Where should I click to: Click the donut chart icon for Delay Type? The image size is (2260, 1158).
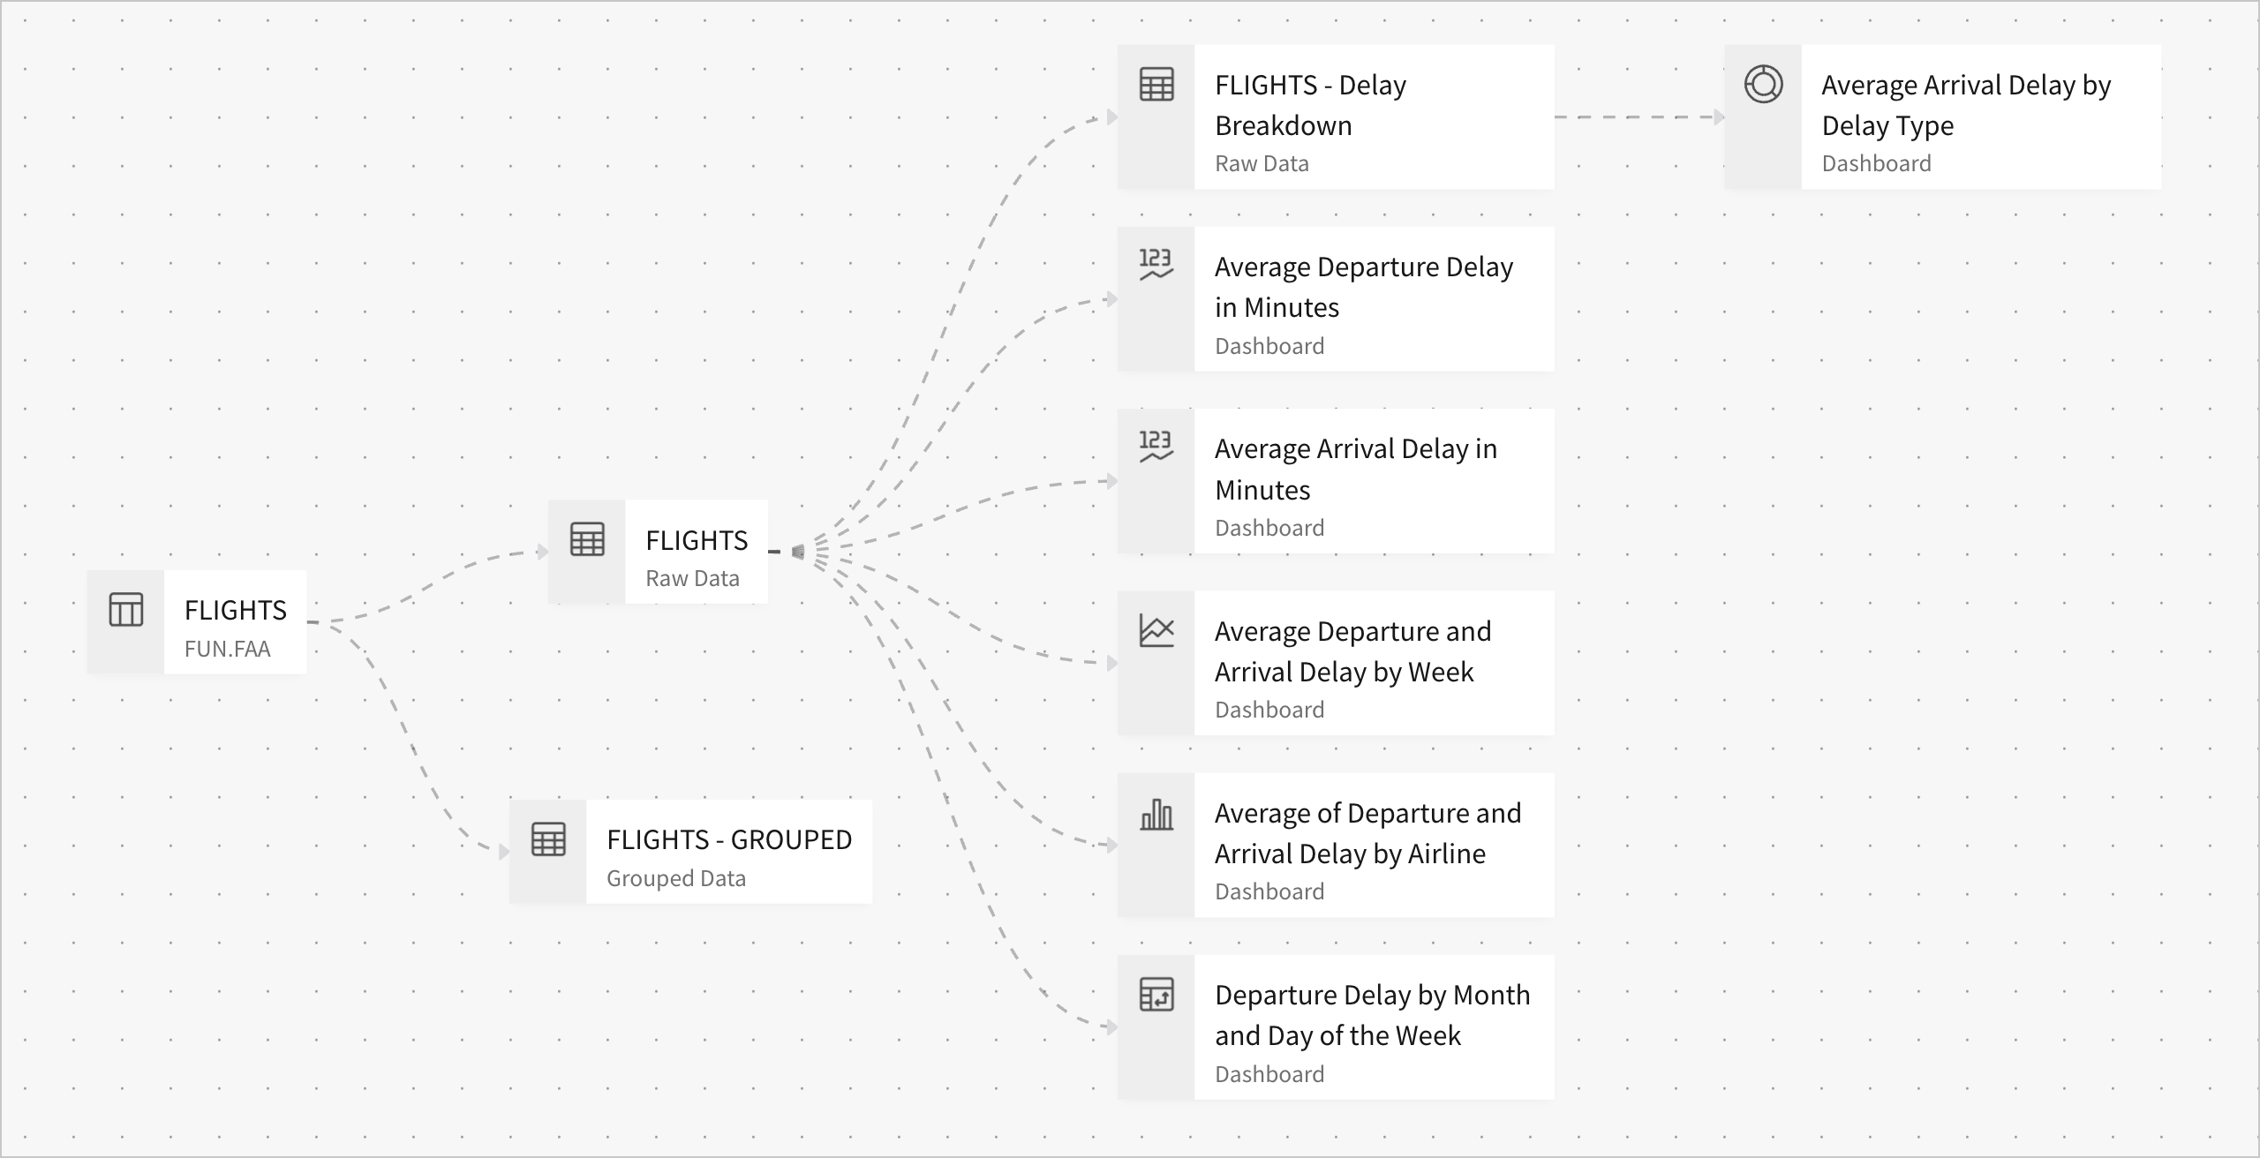click(x=1763, y=85)
